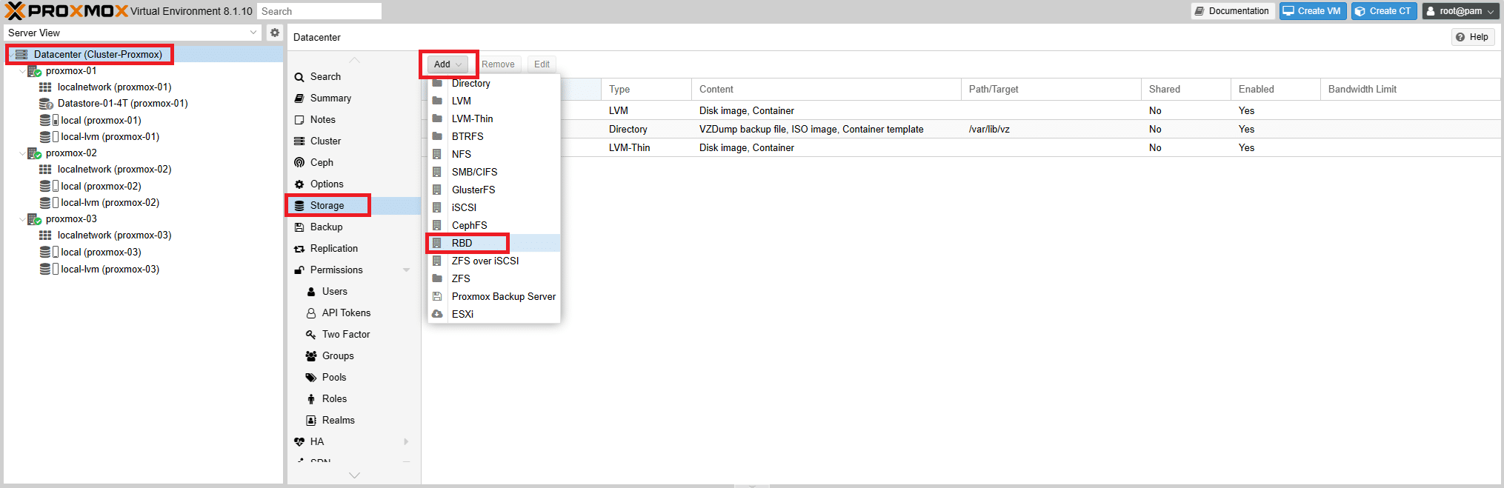Choose ZFS over iSCSI from menu
1504x488 pixels.
coord(494,261)
